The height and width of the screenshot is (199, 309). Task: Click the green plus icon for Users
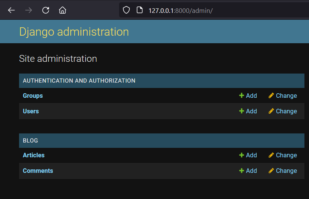coord(241,111)
